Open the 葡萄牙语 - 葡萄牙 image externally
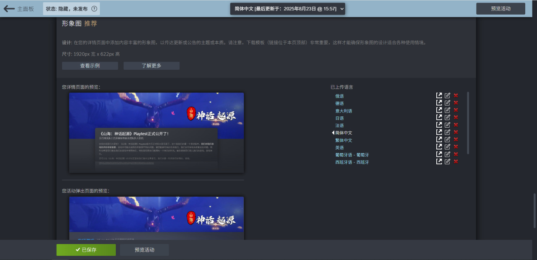Image resolution: width=537 pixels, height=260 pixels. tap(439, 155)
